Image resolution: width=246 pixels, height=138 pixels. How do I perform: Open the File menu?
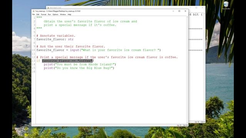coord(33,15)
